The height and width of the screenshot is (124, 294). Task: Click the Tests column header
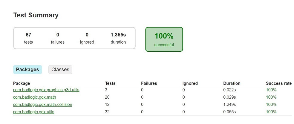tap(110, 83)
